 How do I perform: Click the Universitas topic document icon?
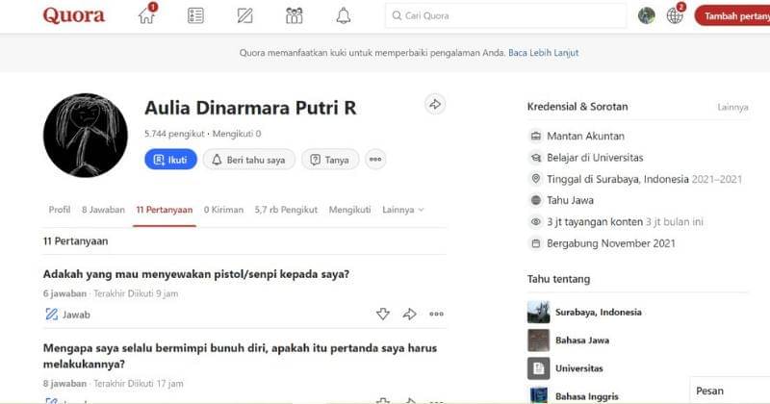point(538,368)
